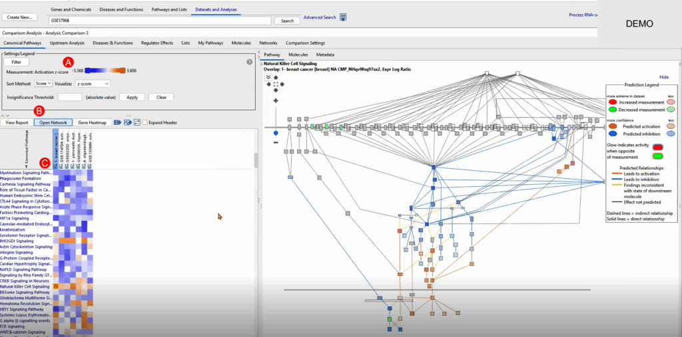Select Integrin Signaling pathway row
Viewport: 682px width, 337px height.
coord(17,253)
